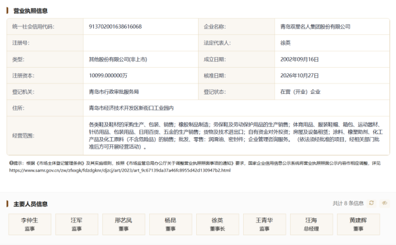
Task: Click the 统一社会信用代码 label cell
Action: [45, 27]
